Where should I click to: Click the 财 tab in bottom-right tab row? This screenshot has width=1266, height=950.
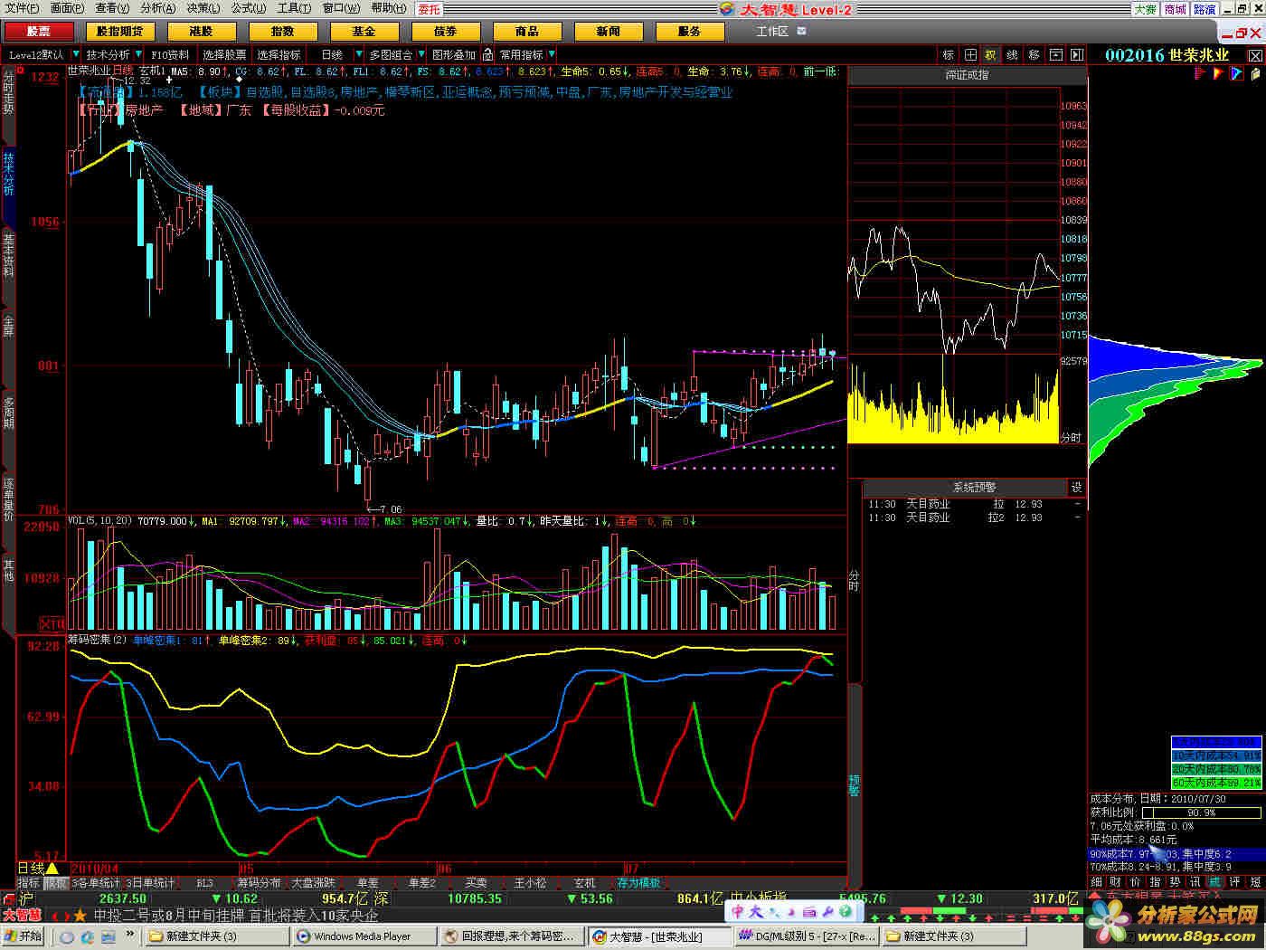[x=1115, y=881]
